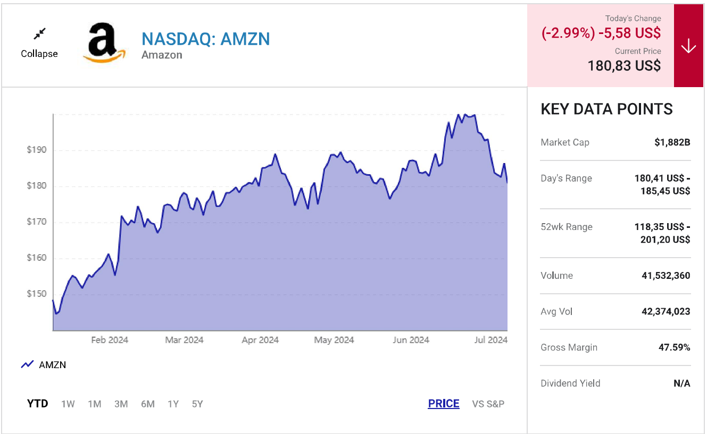Viewport: 707px width, 434px height.
Task: Click the red down-arrow price indicator
Action: 688,46
